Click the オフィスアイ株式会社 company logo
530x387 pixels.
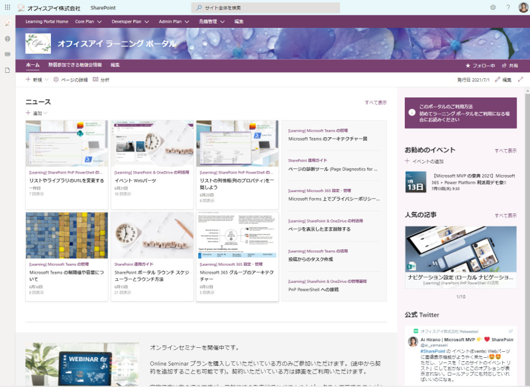tap(49, 8)
